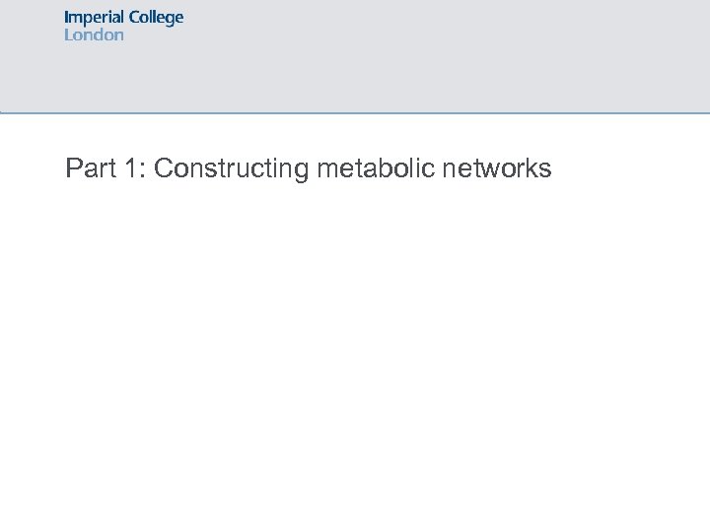
Task: Click the capital "C" in "Constructing"
Action: tap(164, 169)
